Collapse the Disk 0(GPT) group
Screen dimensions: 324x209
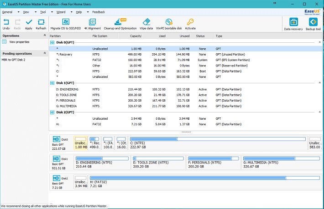(x=319, y=42)
